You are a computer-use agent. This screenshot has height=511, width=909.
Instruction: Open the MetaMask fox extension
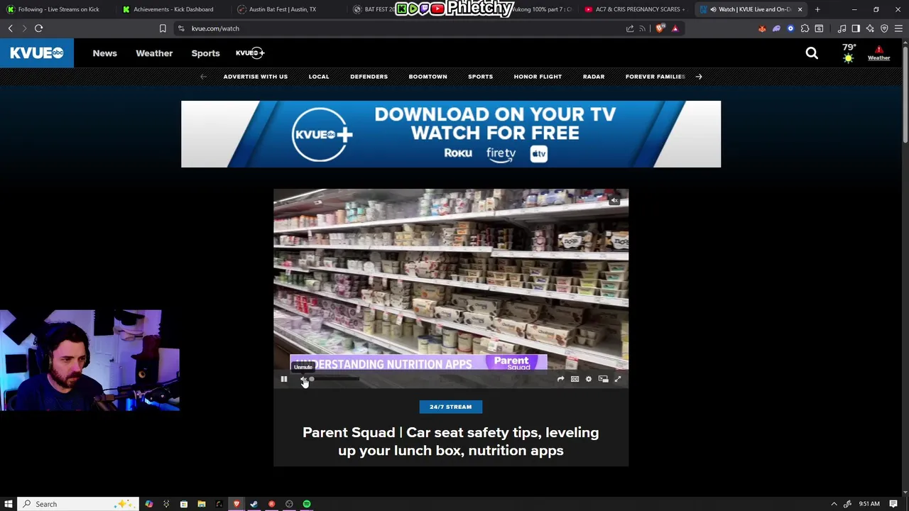pyautogui.click(x=762, y=28)
